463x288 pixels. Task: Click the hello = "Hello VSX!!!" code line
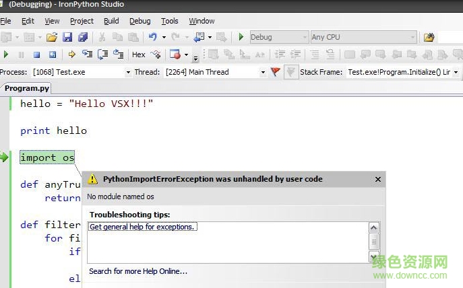coord(86,104)
